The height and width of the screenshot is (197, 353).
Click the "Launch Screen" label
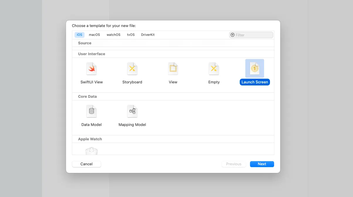coord(255,82)
